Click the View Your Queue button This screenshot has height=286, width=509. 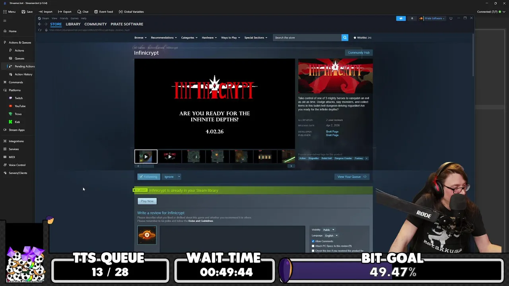(352, 177)
